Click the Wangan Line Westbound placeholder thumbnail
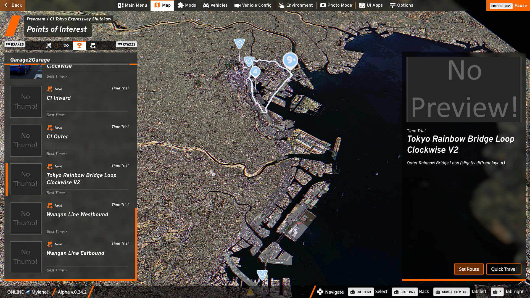530x298 pixels. [26, 218]
